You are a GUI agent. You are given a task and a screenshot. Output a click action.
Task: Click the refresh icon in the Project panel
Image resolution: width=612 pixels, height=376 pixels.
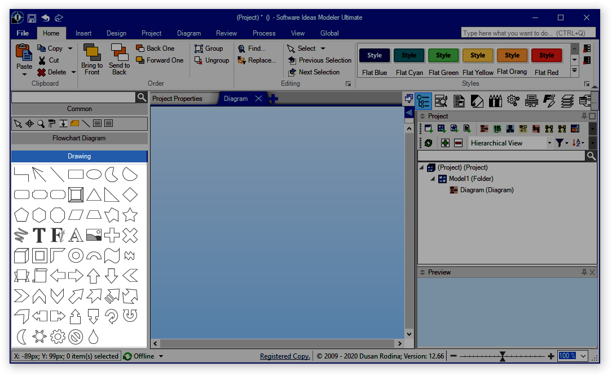pos(428,143)
